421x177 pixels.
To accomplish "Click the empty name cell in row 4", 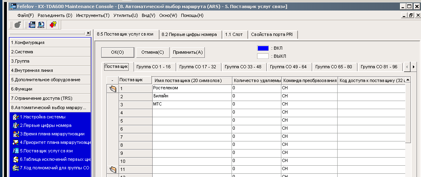I will pyautogui.click(x=192, y=113).
